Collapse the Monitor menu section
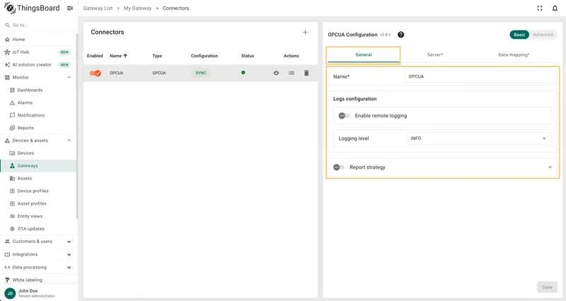The height and width of the screenshot is (301, 566). pyautogui.click(x=69, y=78)
